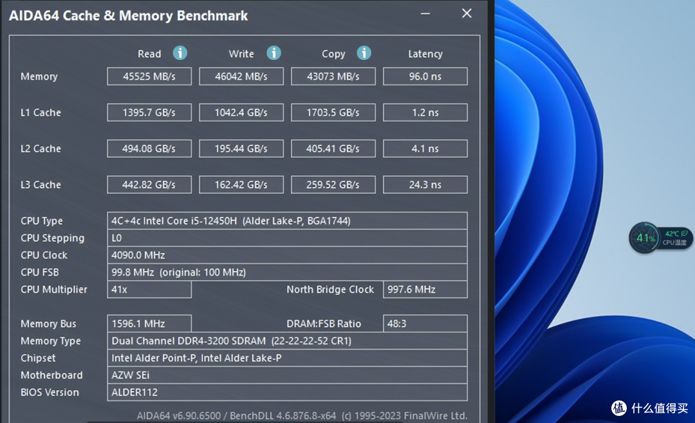Click the Copy column header label
This screenshot has height=423, width=695.
click(333, 54)
